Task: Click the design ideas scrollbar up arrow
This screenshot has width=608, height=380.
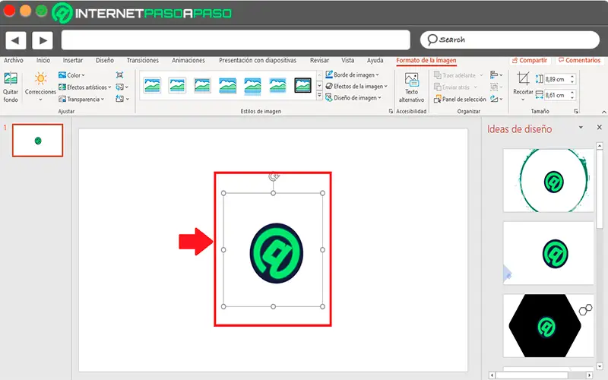Action: (600, 146)
